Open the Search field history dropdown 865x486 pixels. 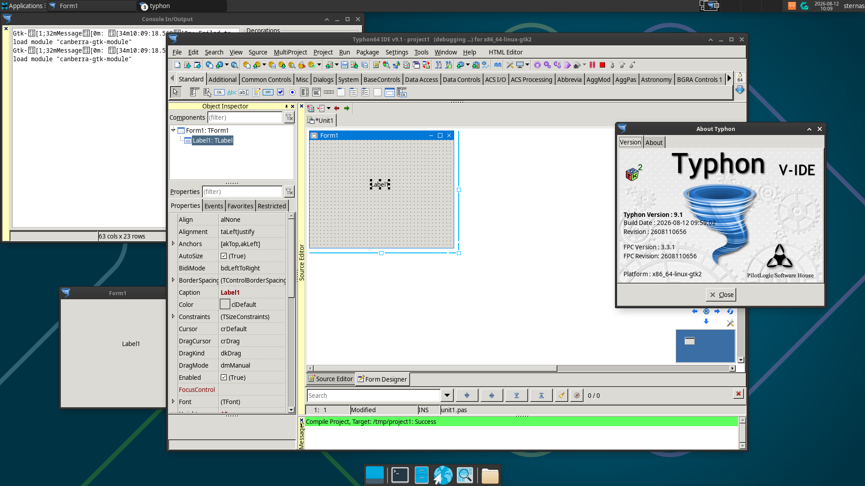pos(447,396)
